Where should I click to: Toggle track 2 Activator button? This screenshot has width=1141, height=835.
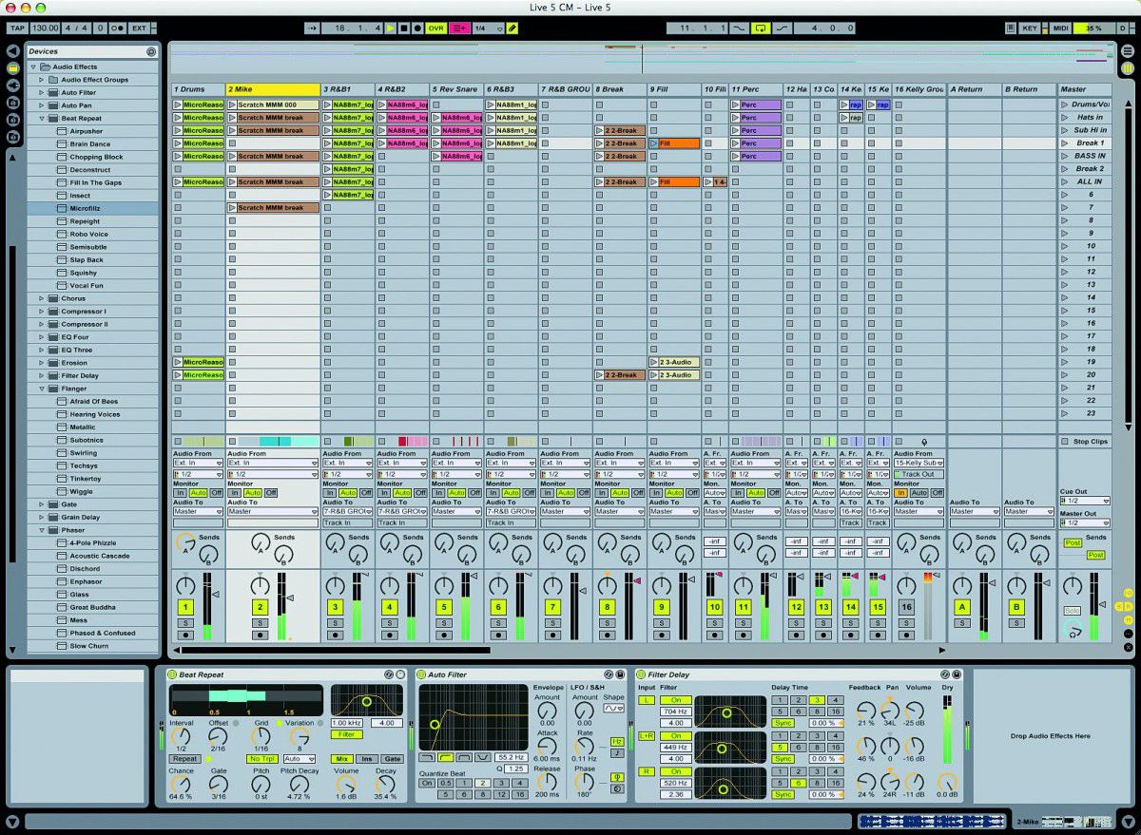[x=261, y=607]
